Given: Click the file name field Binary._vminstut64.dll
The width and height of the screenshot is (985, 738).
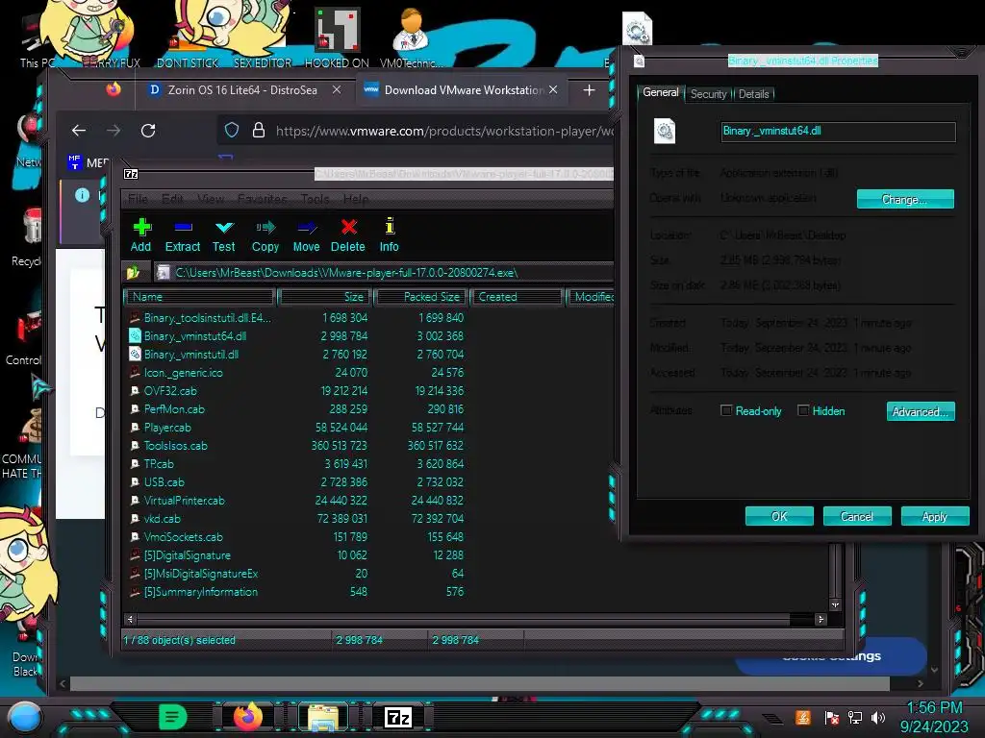Looking at the screenshot, I should click(x=838, y=131).
